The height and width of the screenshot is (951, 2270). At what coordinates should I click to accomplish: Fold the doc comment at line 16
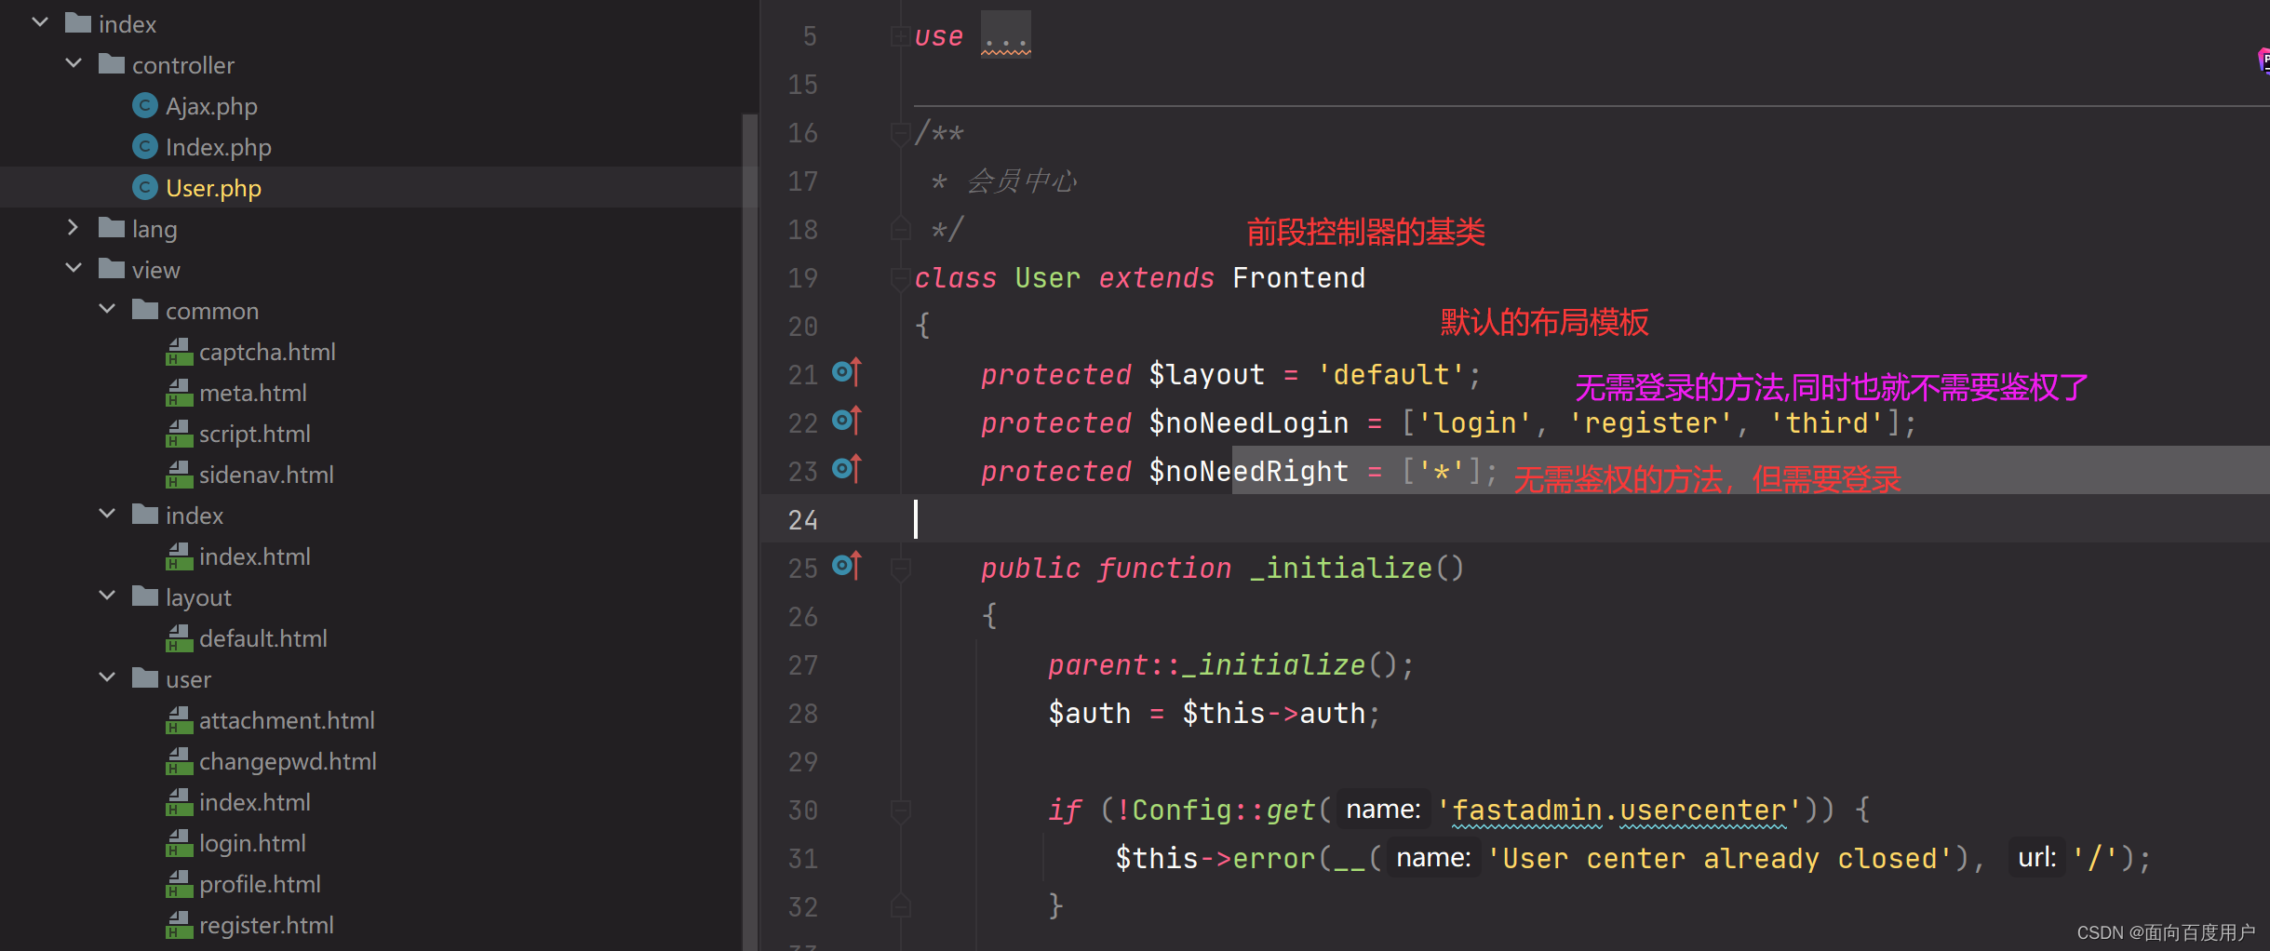900,133
